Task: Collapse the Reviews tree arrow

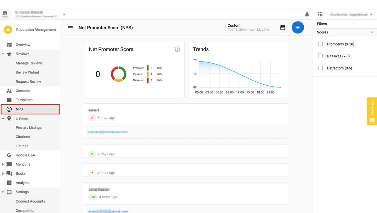Action: pos(3,54)
